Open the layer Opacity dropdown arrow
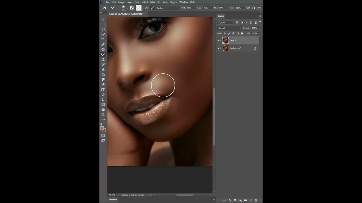Viewport: 362px width, 203px height. point(259,28)
